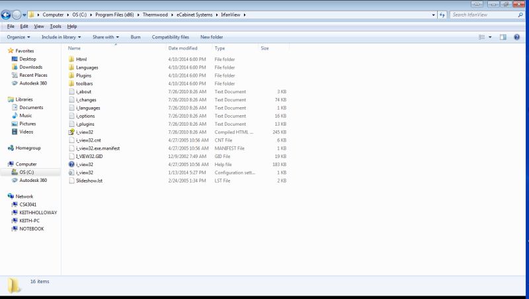Screen dimensions: 529x299
Task: Select the Plugins folder icon
Action: pos(71,75)
